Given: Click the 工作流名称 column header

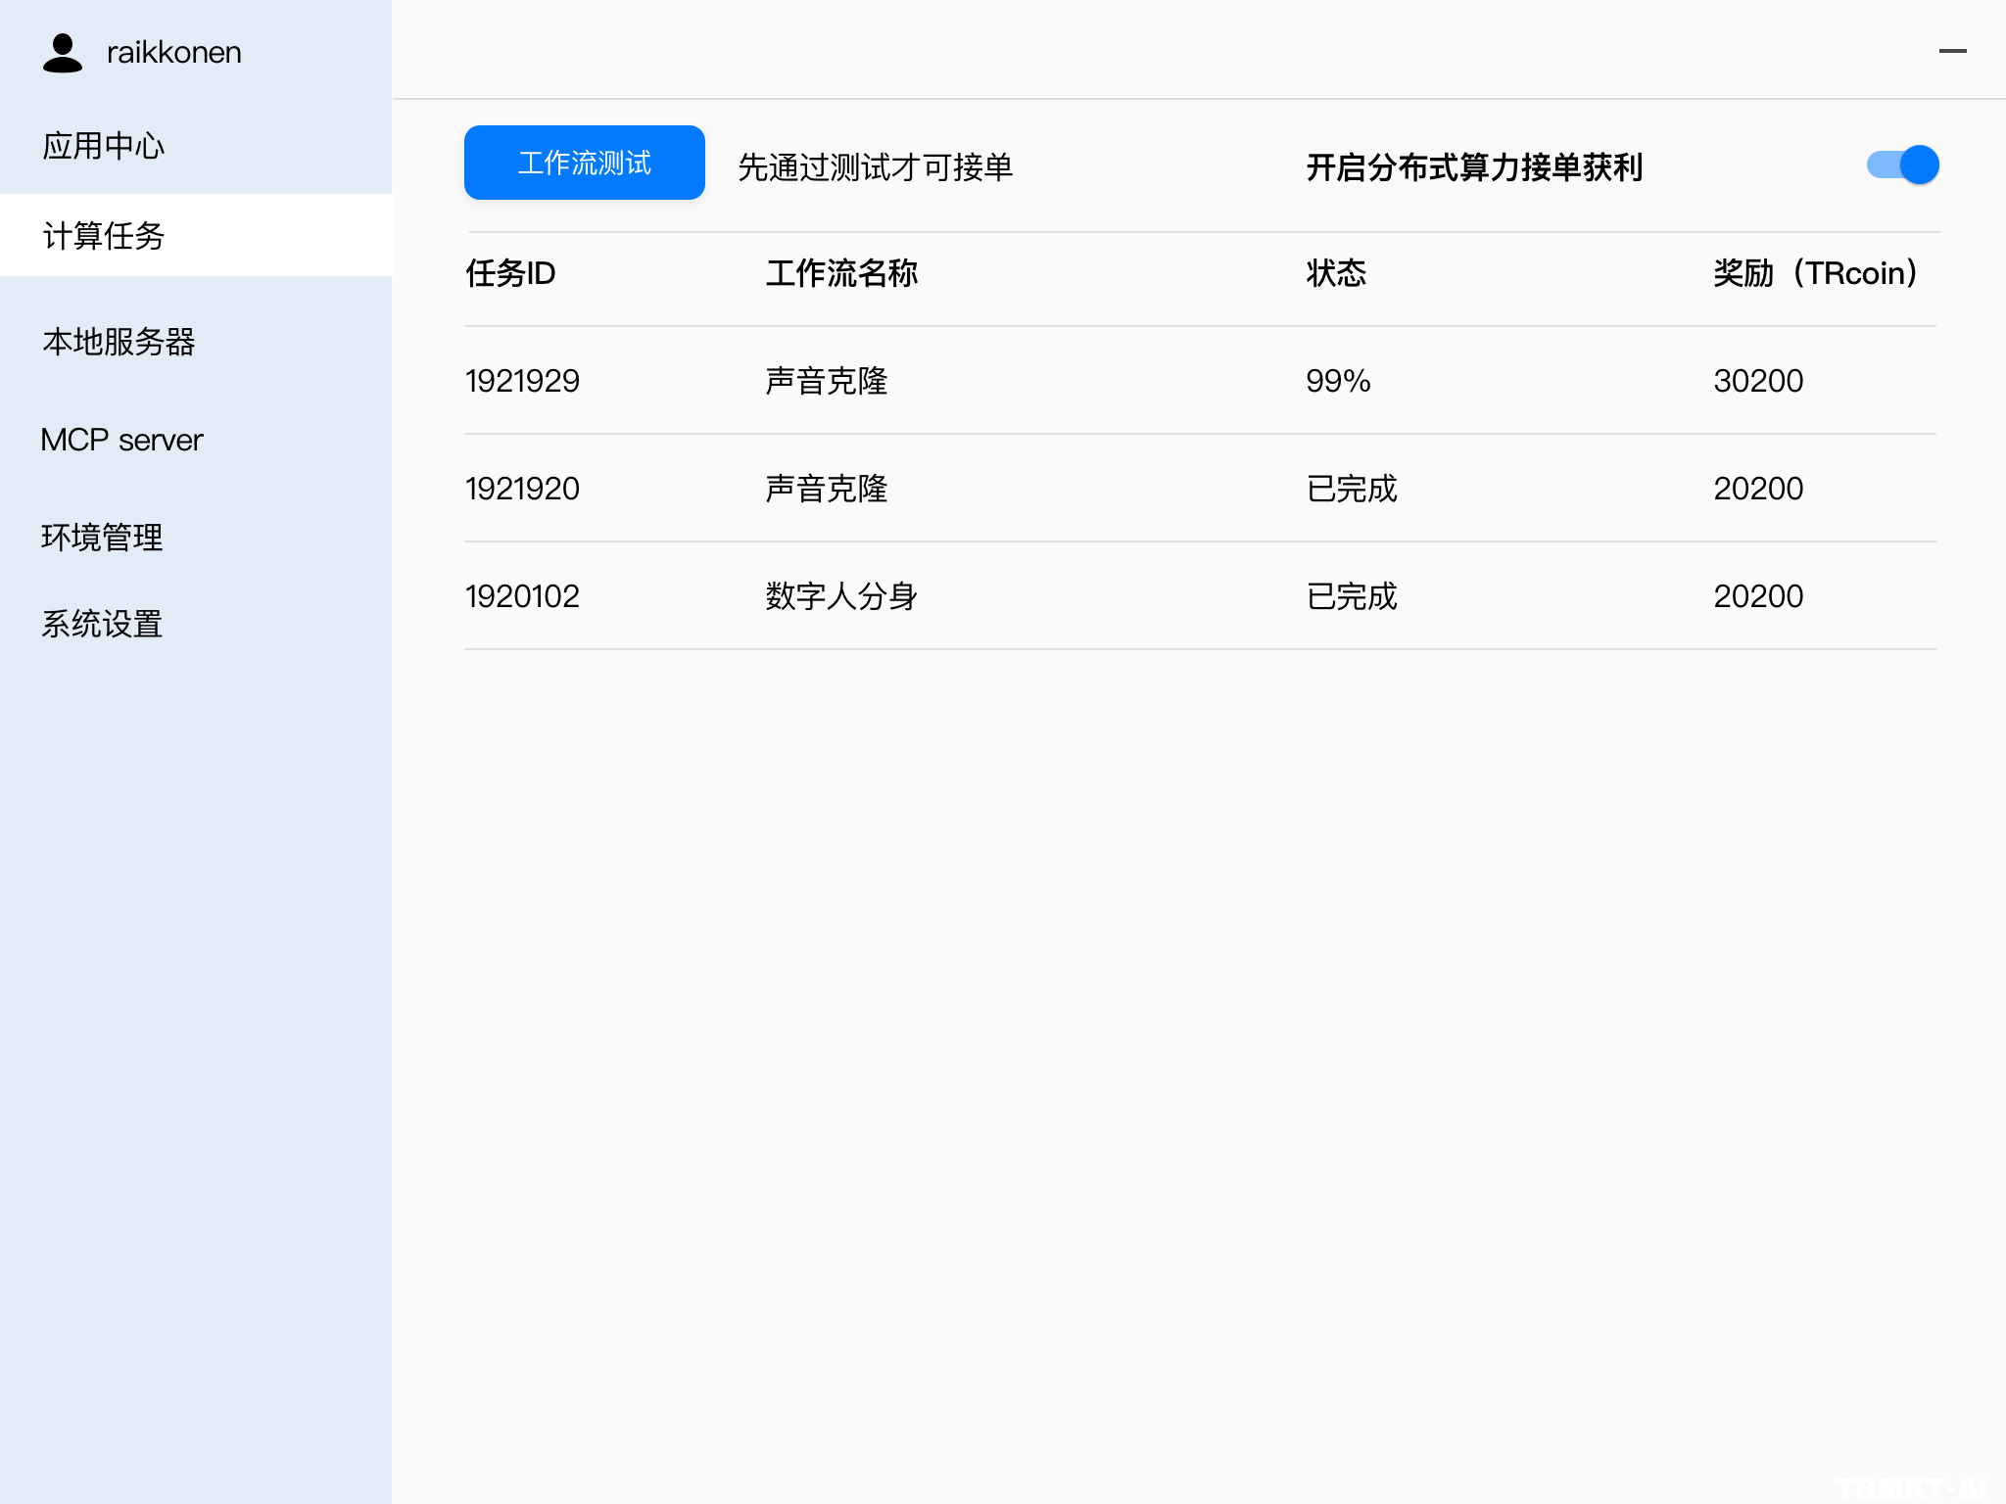Looking at the screenshot, I should point(842,274).
